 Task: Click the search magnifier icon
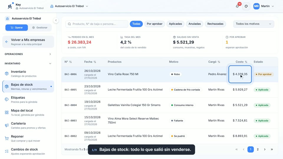(69, 24)
